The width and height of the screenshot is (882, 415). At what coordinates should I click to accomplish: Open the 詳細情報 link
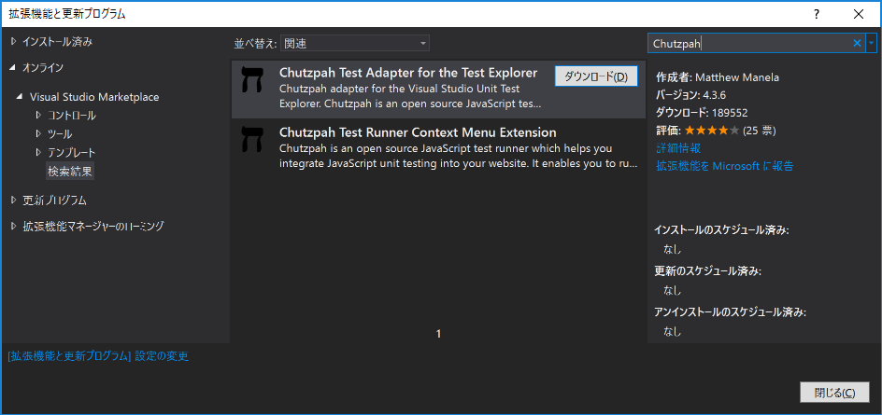(678, 148)
